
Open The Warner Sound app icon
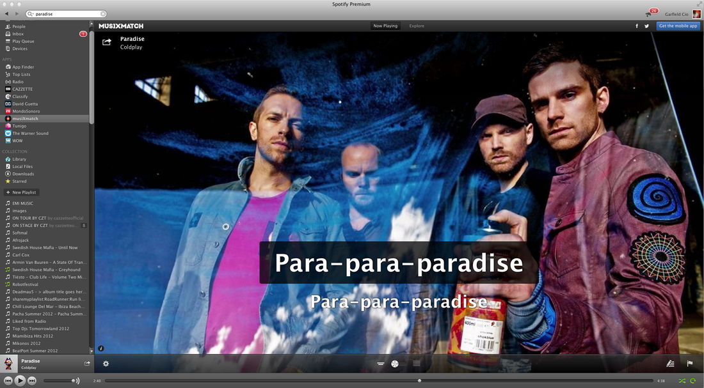(x=8, y=134)
